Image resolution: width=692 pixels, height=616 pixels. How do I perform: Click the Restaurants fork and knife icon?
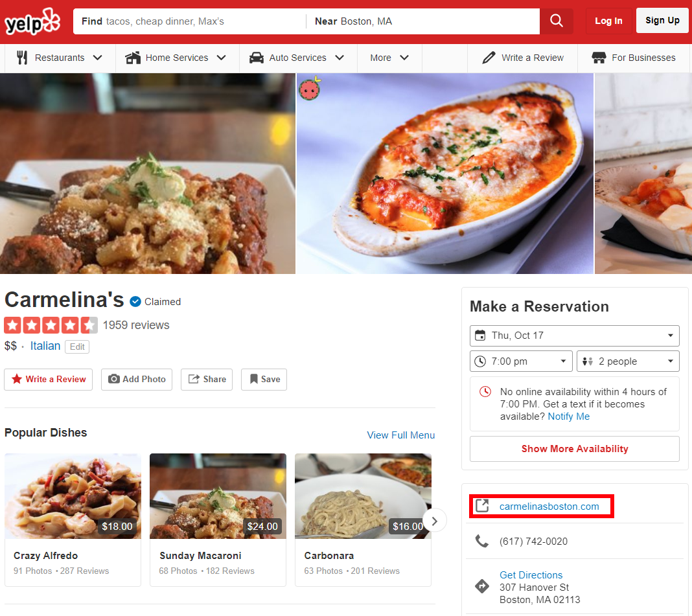pos(22,58)
